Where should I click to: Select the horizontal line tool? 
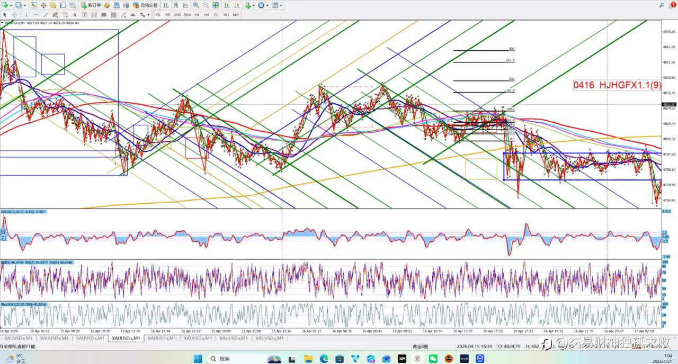tap(36, 15)
